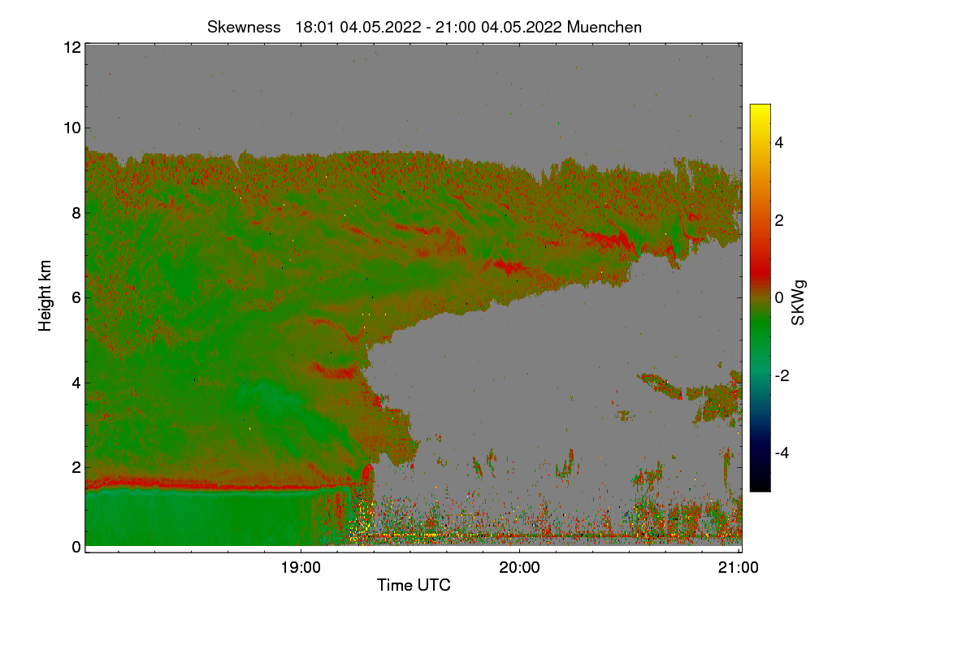Click the height axis label 6
Image resolution: width=975 pixels, height=650 pixels.
[x=76, y=297]
